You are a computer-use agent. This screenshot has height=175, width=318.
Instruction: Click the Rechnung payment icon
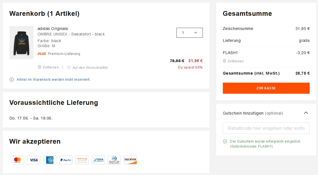82,160
